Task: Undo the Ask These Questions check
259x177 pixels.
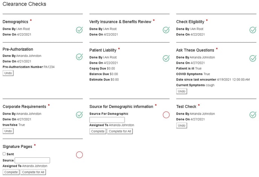Action: [181, 91]
